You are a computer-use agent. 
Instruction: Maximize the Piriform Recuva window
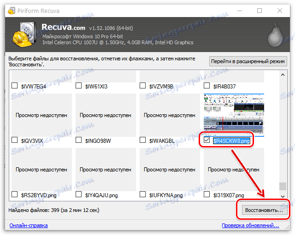pyautogui.click(x=260, y=11)
